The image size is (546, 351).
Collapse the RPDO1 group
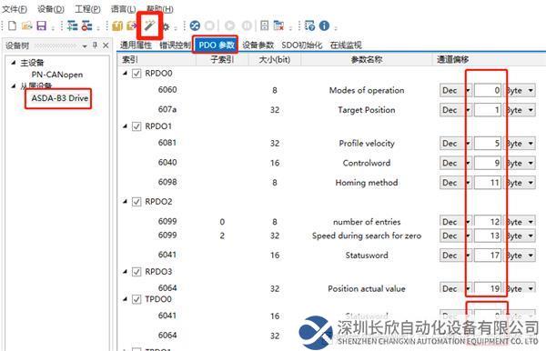coord(126,125)
